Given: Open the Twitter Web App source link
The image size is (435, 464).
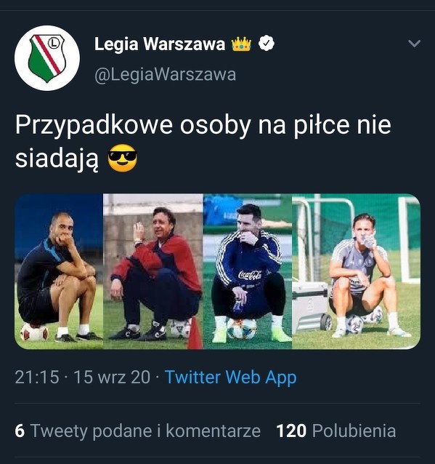Looking at the screenshot, I should pyautogui.click(x=230, y=377).
